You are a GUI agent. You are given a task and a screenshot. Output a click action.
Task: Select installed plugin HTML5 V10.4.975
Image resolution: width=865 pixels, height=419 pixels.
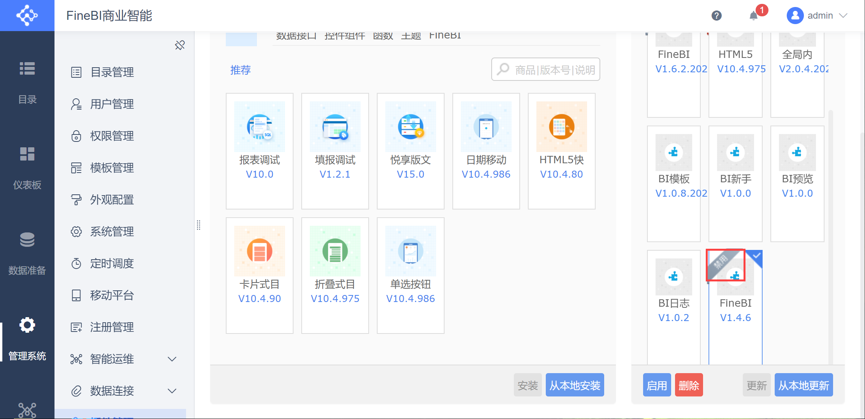click(x=735, y=74)
